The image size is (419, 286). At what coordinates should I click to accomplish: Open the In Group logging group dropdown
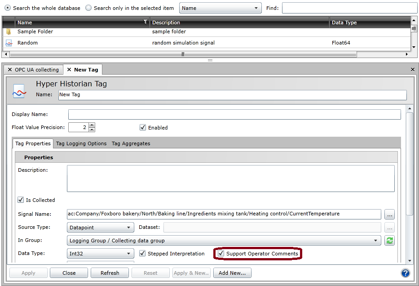pos(224,241)
